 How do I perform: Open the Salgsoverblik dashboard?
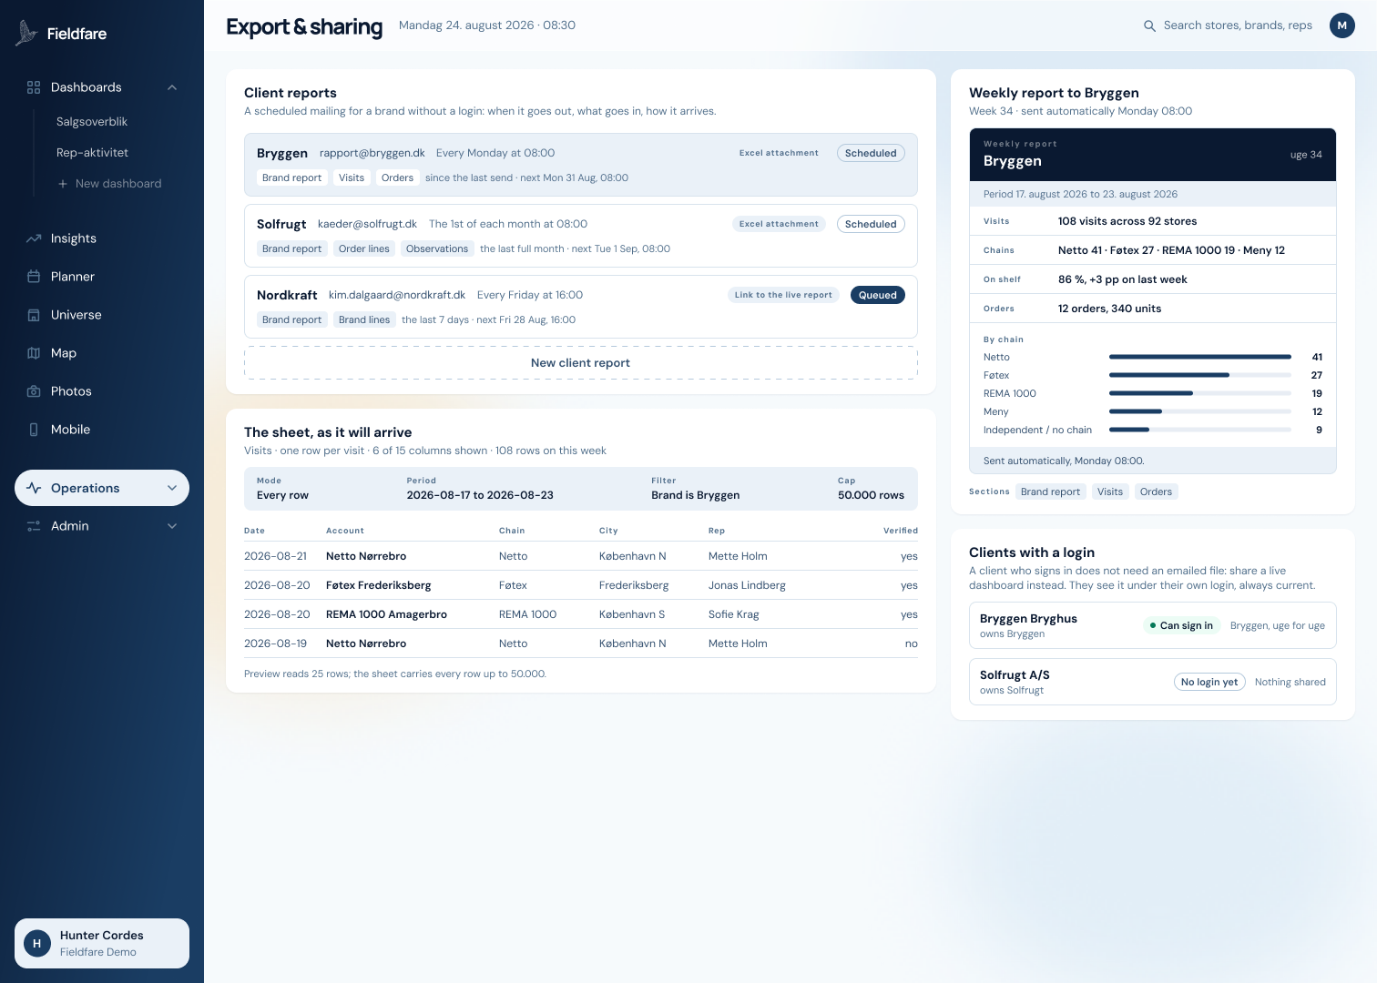pos(92,122)
